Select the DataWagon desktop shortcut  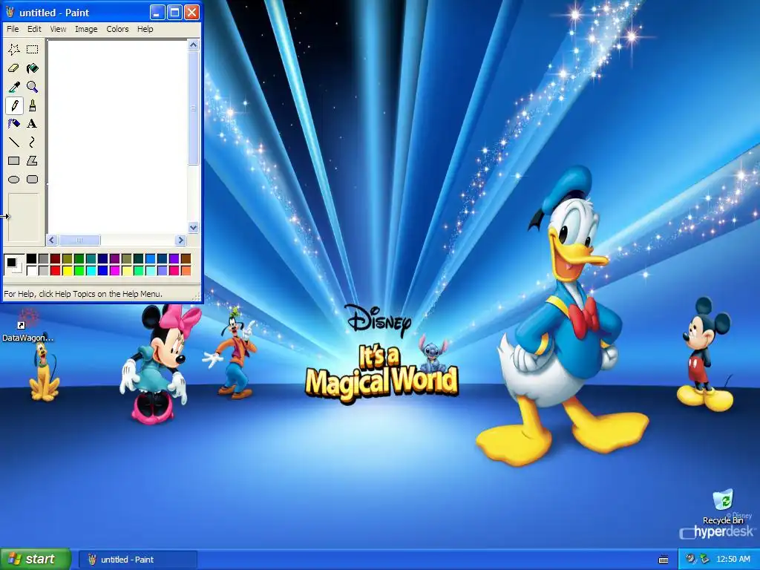(27, 325)
